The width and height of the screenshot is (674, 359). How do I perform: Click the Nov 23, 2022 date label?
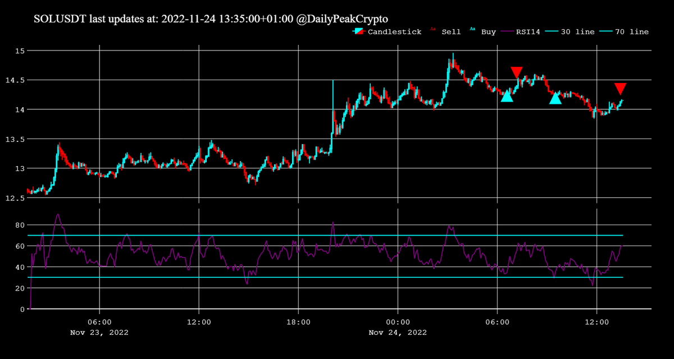click(99, 333)
